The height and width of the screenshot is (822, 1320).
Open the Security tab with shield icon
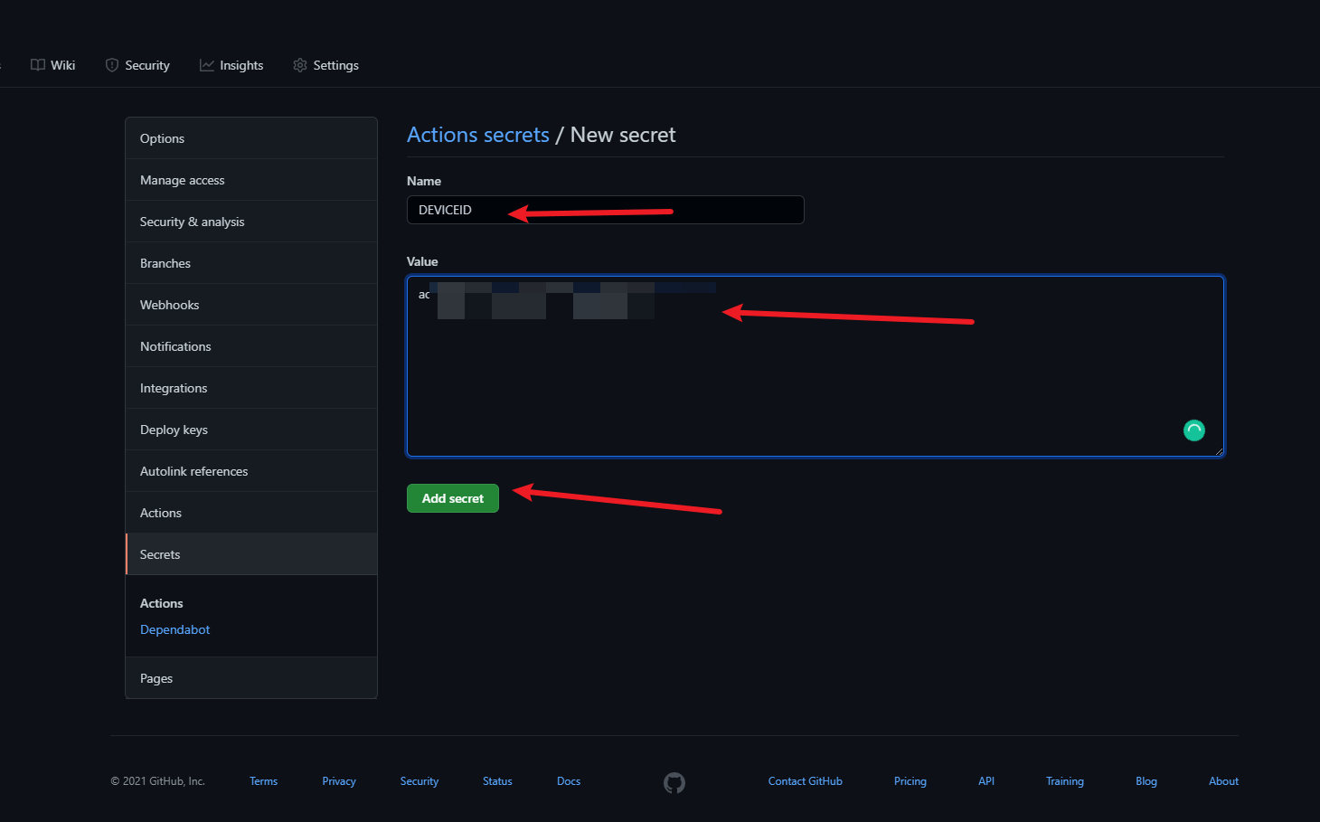137,65
